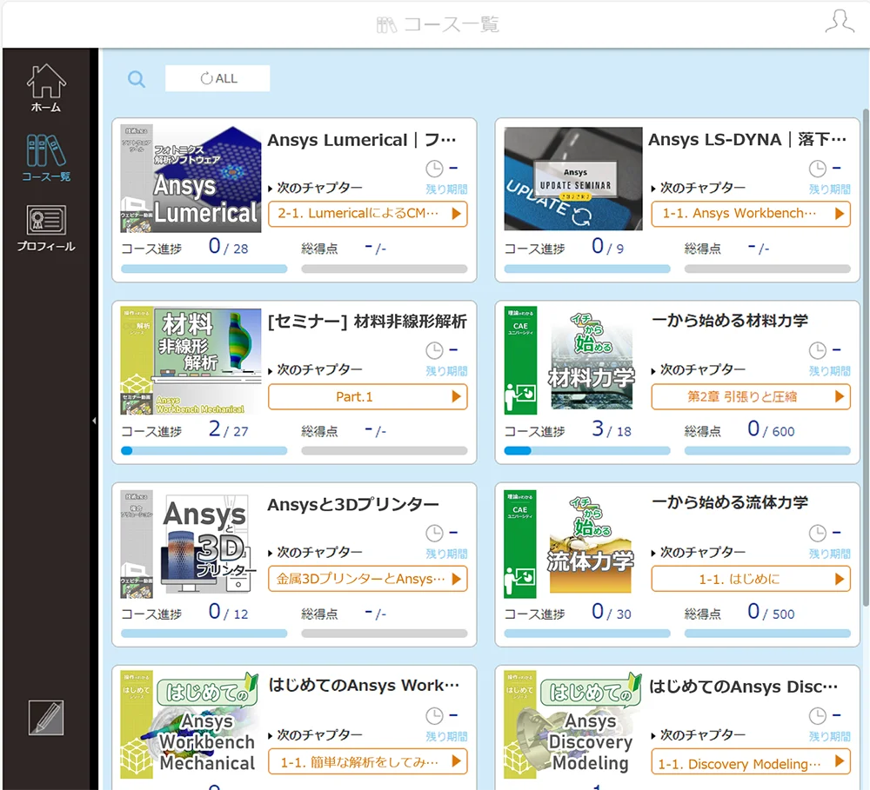Open the 流体力学 course thumbnail
Viewport: 870px width, 790px height.
point(569,544)
